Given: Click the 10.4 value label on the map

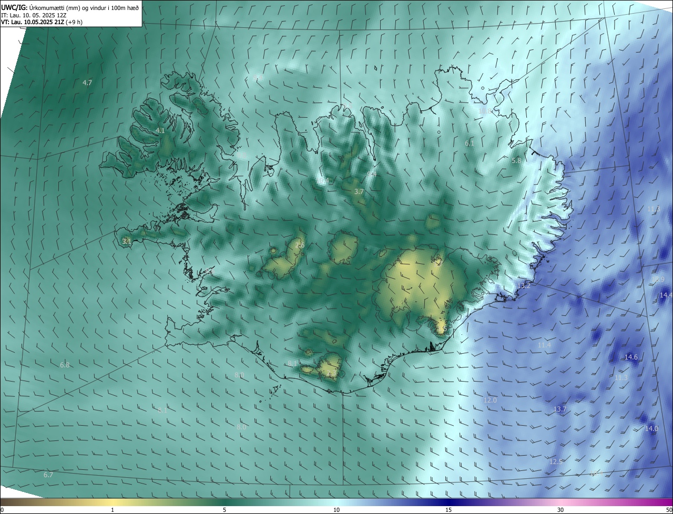Looking at the screenshot, I should click(x=322, y=181).
